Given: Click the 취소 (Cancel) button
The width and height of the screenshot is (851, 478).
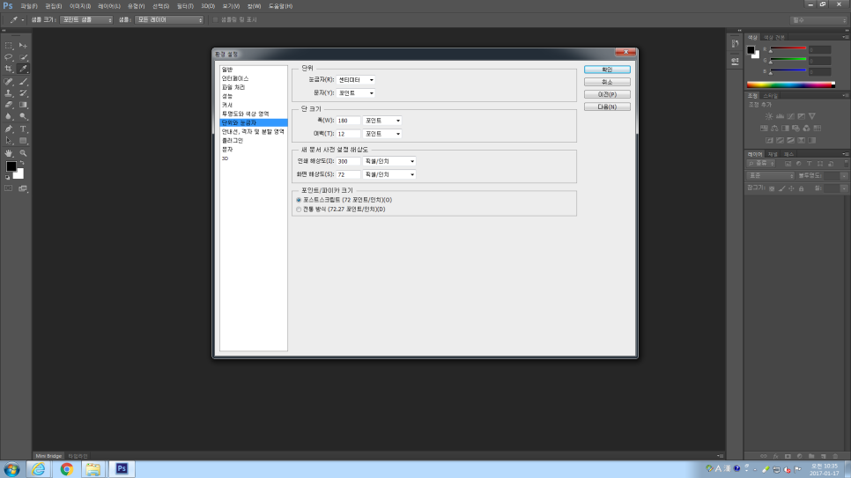Looking at the screenshot, I should tap(607, 82).
